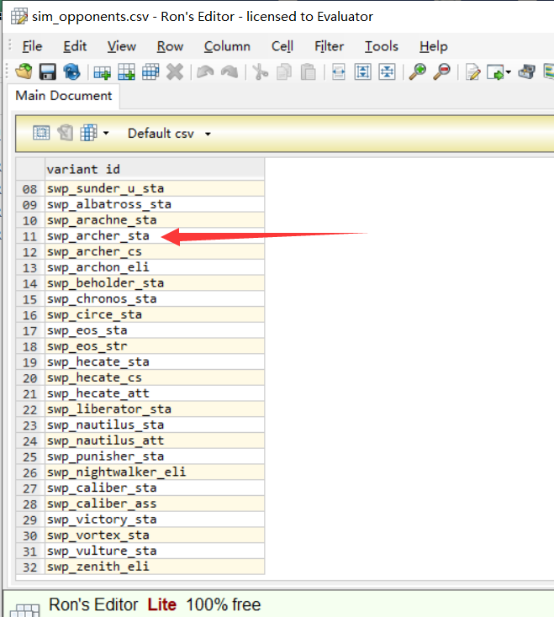Open the Filter menu
The image size is (554, 617).
[329, 46]
